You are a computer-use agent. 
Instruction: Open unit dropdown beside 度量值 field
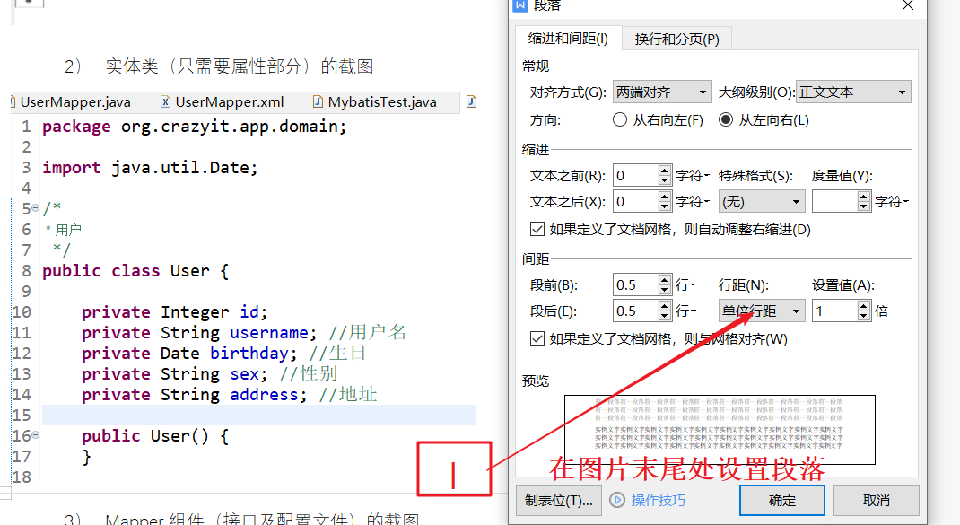tap(892, 202)
